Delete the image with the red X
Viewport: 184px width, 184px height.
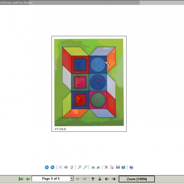106,167
